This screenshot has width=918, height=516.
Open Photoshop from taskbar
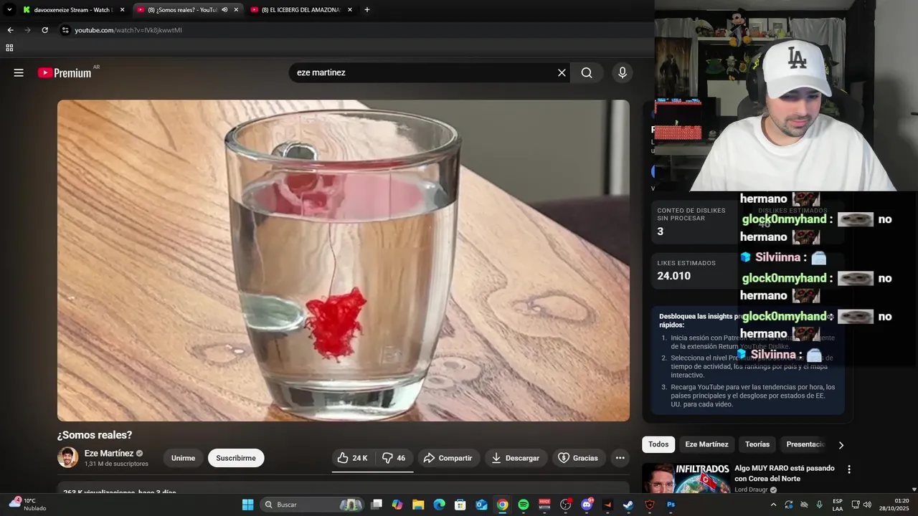[x=671, y=505]
